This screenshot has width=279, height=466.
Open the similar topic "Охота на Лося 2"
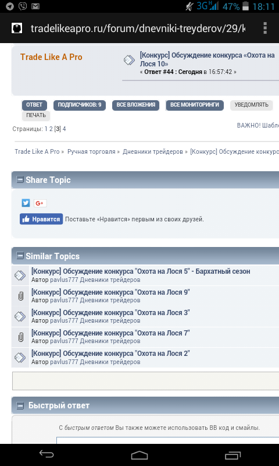110,354
